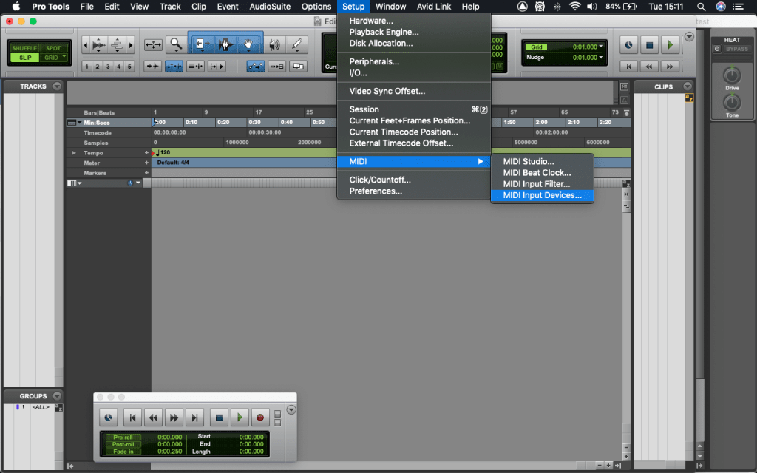Viewport: 757px width, 473px height.
Task: Click zoom preset 3 button
Action: [108, 66]
